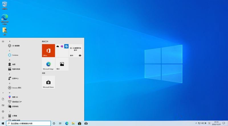Image resolution: width=228 pixels, height=126 pixels.
Task: Expand Start menu with hamburger icon
Action: tap(3, 41)
